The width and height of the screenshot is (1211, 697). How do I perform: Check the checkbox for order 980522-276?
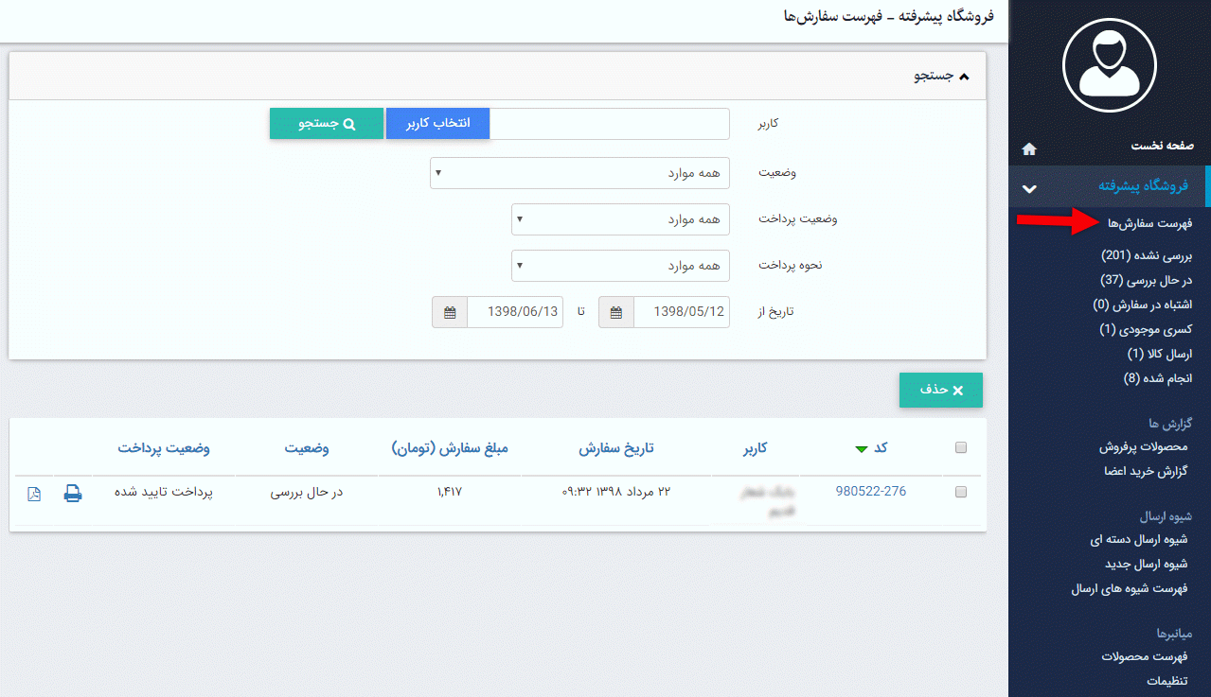click(961, 492)
